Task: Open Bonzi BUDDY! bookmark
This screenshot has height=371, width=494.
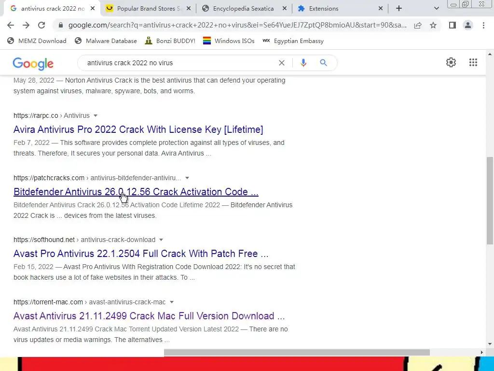Action: 170,41
